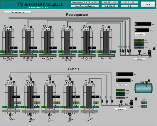The width and height of the screenshot is (157, 126).
Task: Click small green valve on tank 1.2.1 top
Action: click(92, 82)
